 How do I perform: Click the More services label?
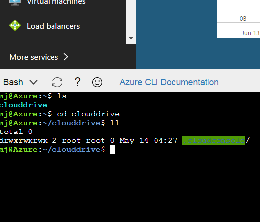34,57
